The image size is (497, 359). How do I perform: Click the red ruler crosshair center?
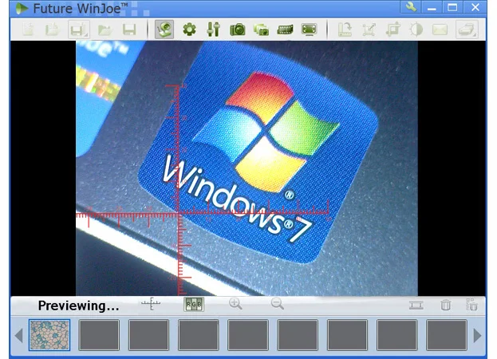179,214
